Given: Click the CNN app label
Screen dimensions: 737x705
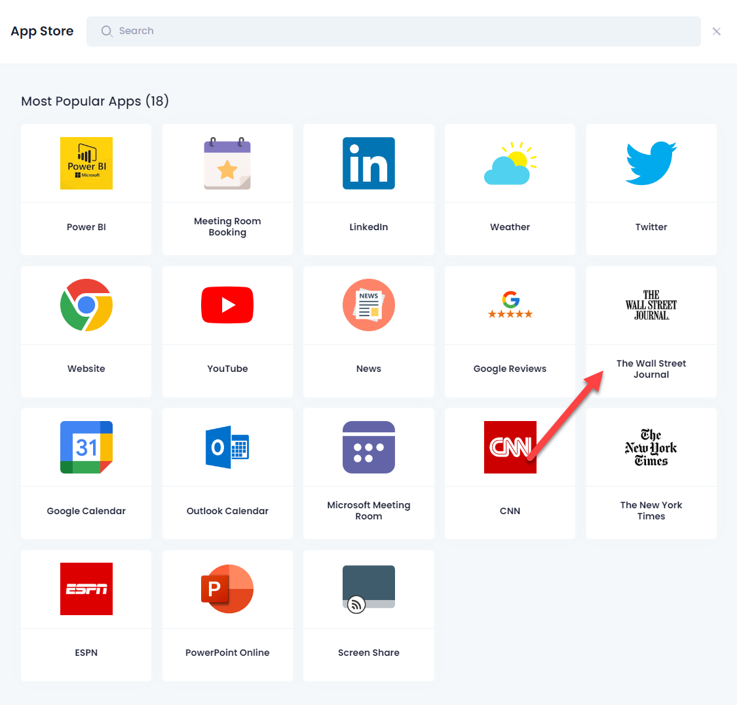Looking at the screenshot, I should (510, 511).
